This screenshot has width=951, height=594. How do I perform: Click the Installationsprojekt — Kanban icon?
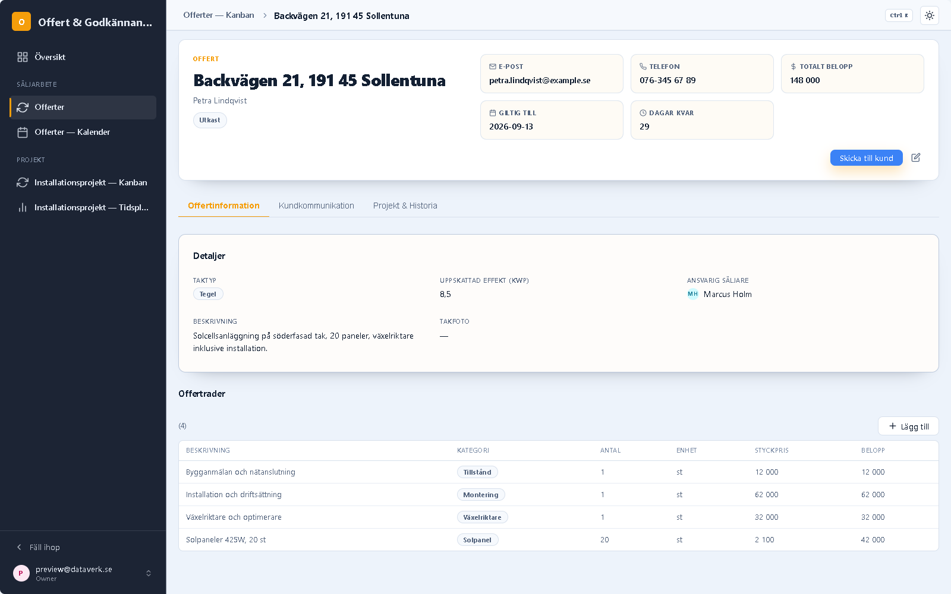[23, 182]
